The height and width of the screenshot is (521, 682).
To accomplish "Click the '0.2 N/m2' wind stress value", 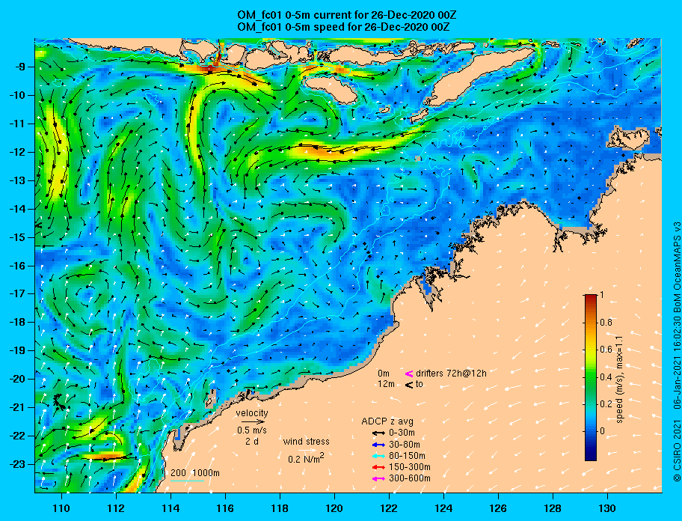I will click(x=306, y=458).
